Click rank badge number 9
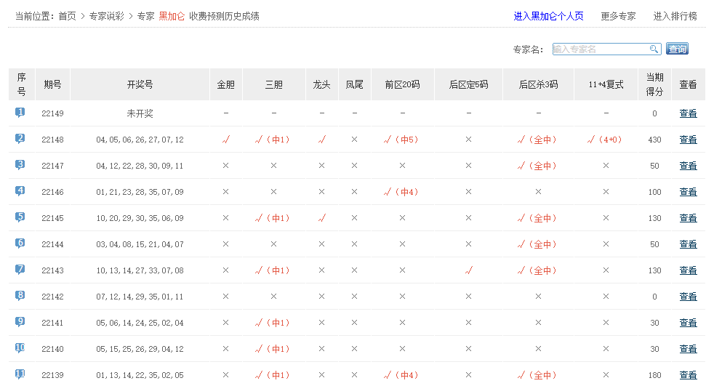 20,322
